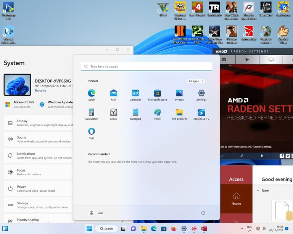This screenshot has width=293, height=234.
Task: Collapse the New section in Access
Action: pos(258,191)
